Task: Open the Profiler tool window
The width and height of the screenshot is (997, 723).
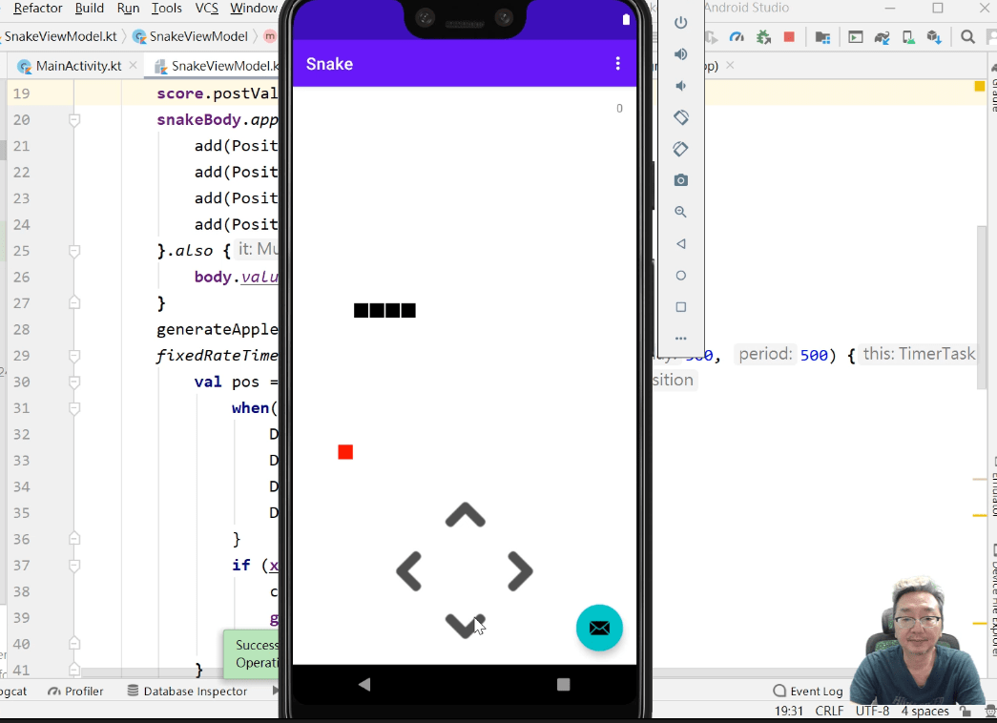Action: pos(75,692)
